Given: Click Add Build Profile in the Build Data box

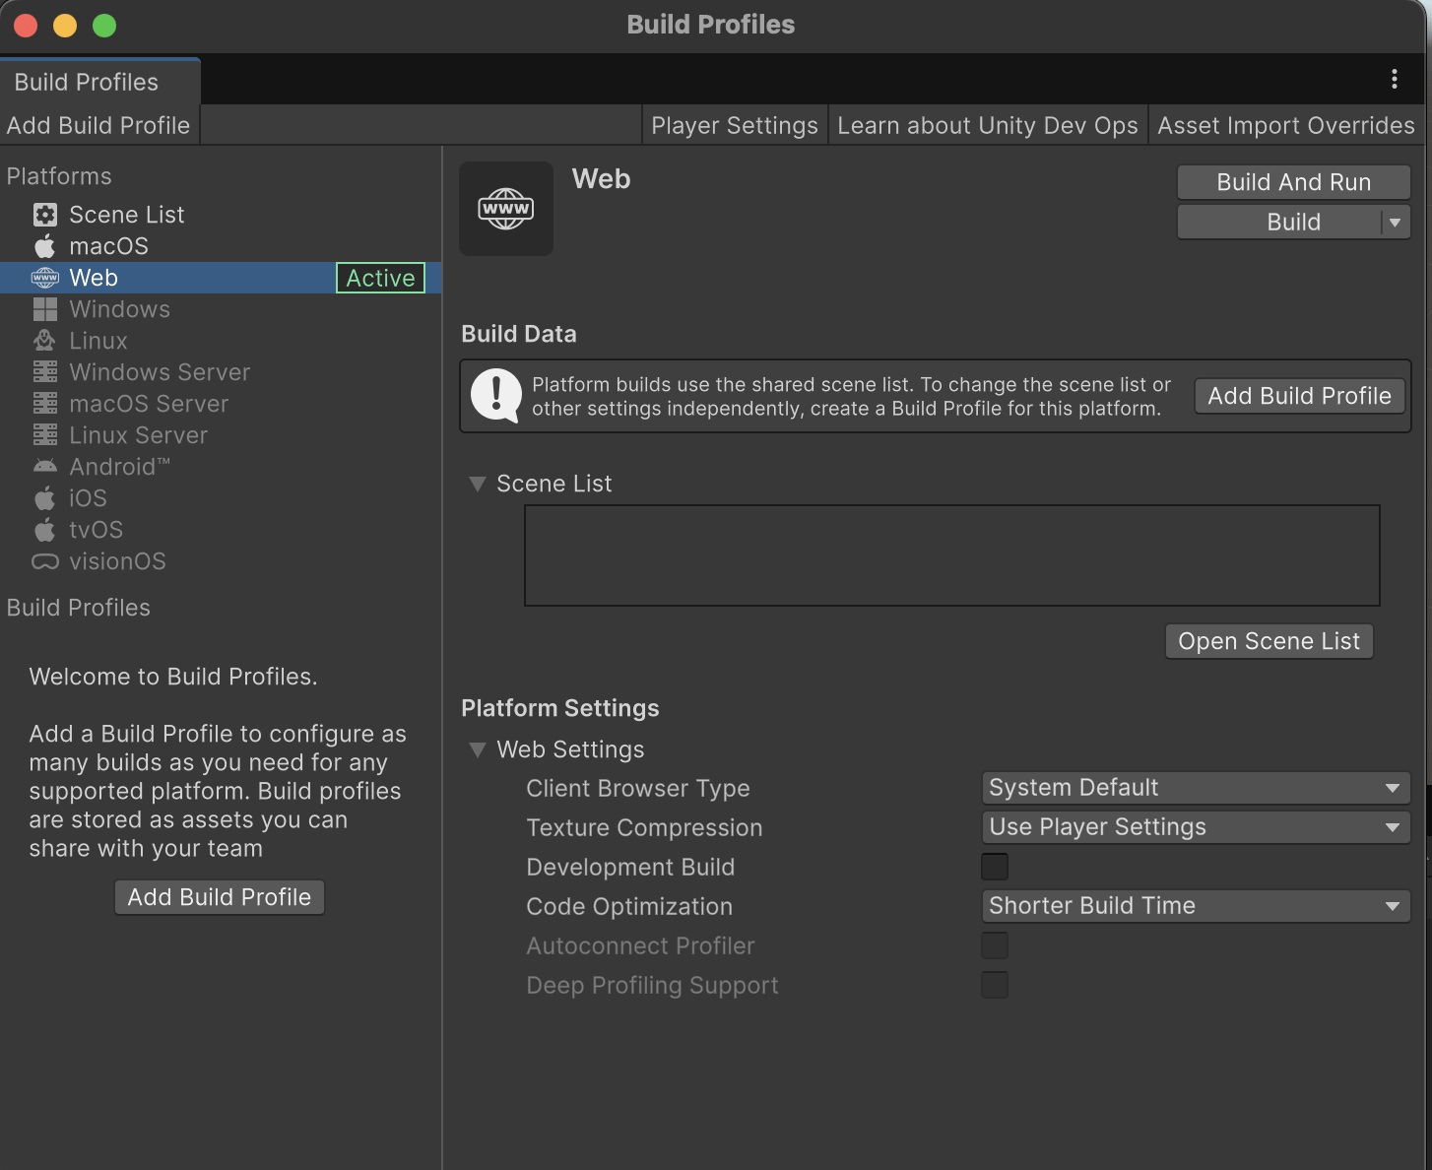Looking at the screenshot, I should click(1300, 396).
